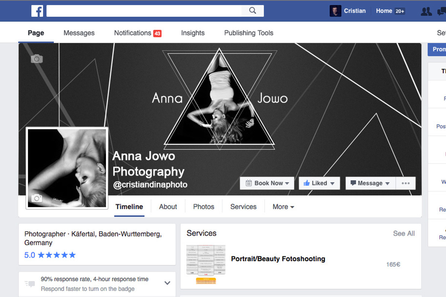Click speech bubble icon on Message button

[353, 183]
